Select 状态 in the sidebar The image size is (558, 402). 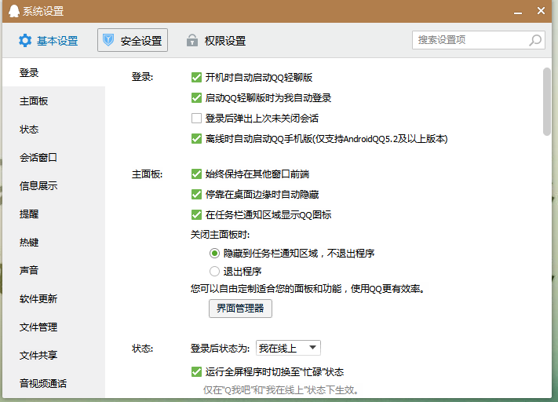(x=53, y=130)
